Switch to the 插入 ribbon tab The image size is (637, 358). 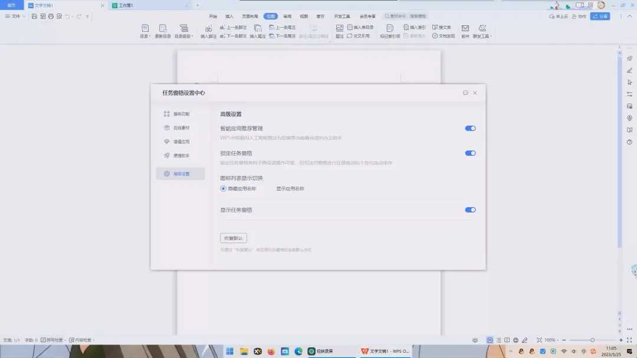(x=229, y=16)
